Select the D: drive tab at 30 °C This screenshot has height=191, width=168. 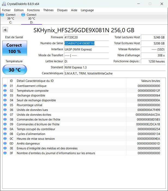[32, 19]
